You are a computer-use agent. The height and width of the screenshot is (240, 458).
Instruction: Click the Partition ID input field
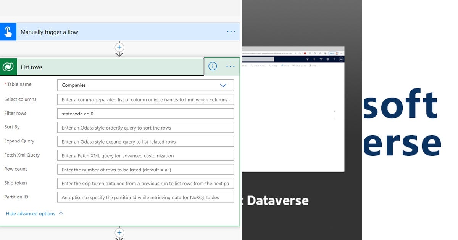(145, 197)
